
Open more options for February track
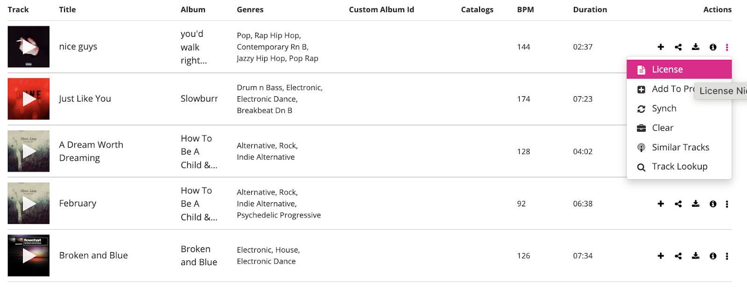pyautogui.click(x=727, y=204)
